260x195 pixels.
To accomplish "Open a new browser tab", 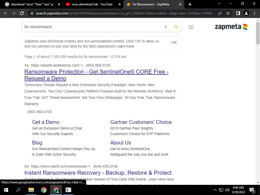I will [x=190, y=5].
